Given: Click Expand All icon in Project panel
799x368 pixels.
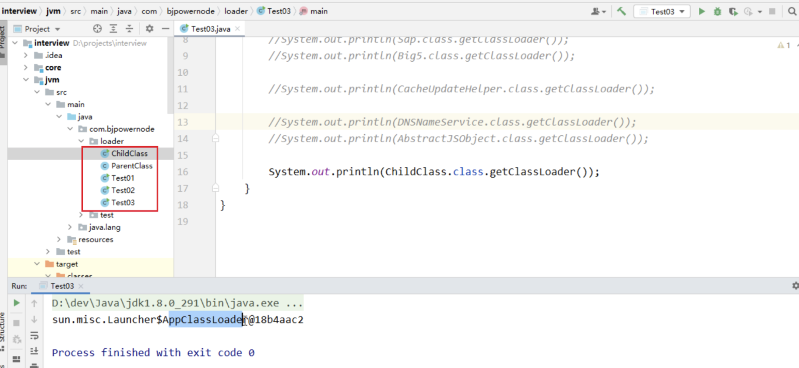Looking at the screenshot, I should point(113,29).
